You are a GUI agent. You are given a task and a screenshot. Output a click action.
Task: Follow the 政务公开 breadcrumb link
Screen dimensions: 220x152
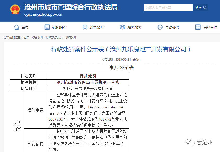(38, 37)
